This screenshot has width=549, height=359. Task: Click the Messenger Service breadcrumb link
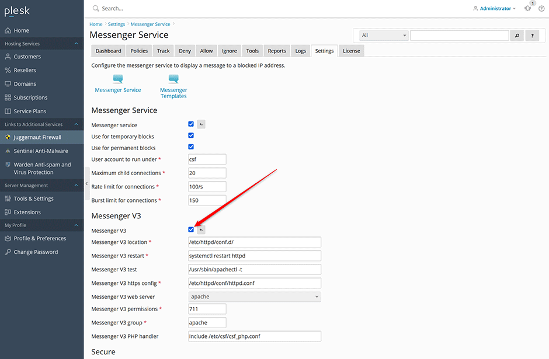(x=150, y=24)
